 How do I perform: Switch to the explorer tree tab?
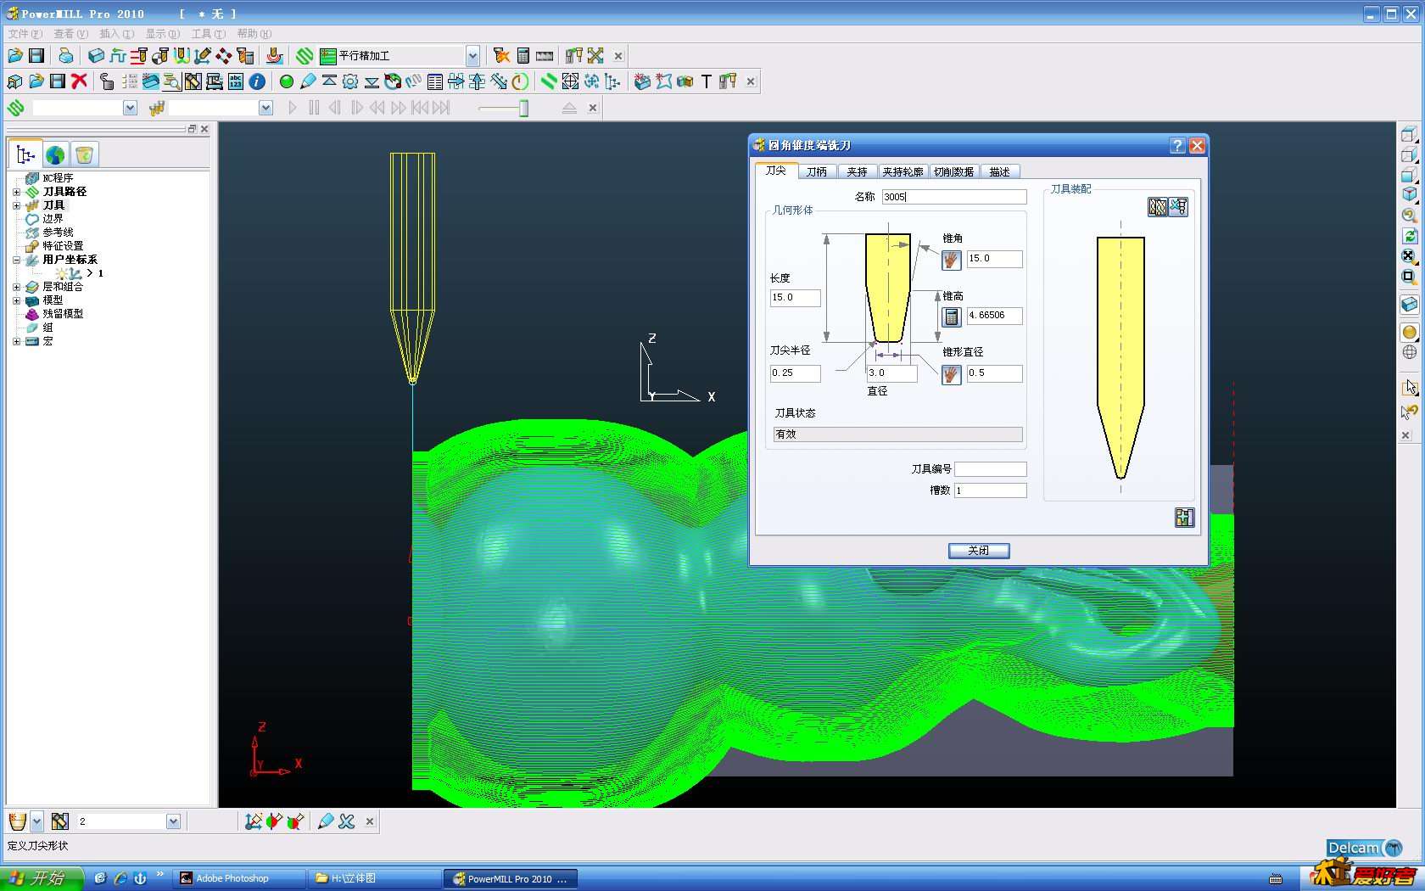click(25, 154)
